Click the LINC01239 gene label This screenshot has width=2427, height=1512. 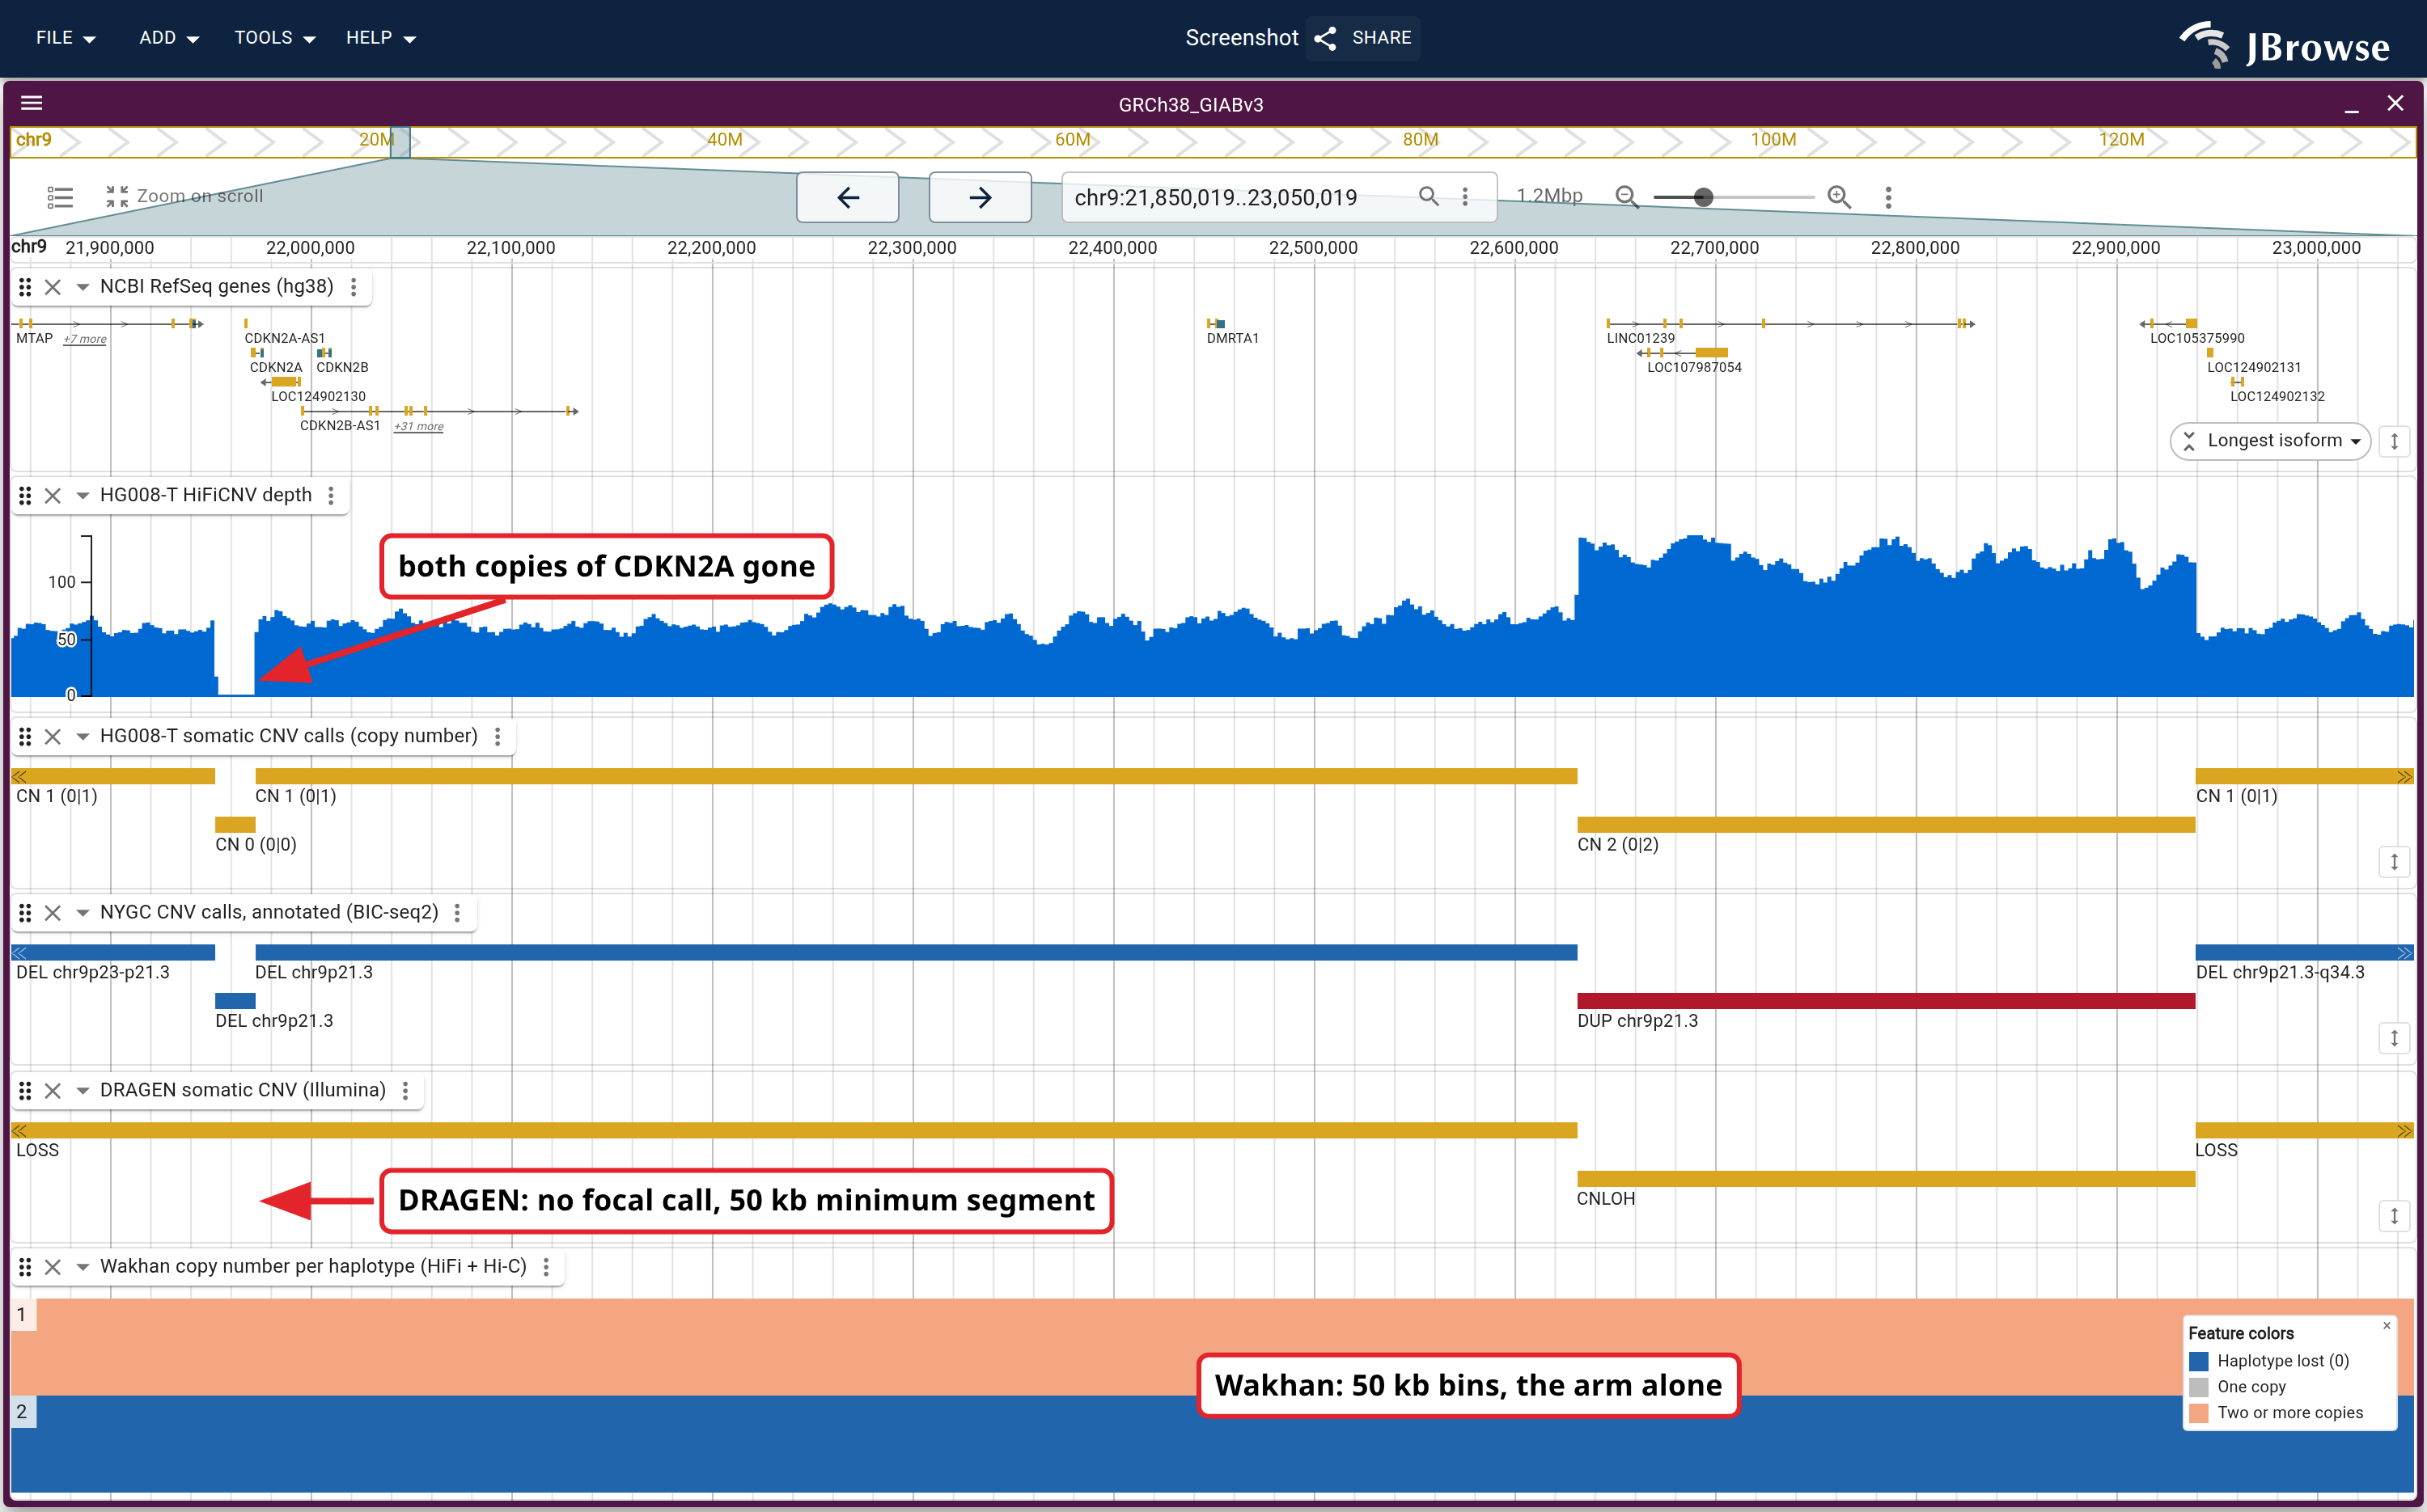pos(1641,339)
